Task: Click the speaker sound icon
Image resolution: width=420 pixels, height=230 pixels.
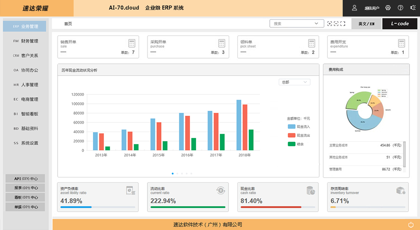Action: pyautogui.click(x=412, y=8)
